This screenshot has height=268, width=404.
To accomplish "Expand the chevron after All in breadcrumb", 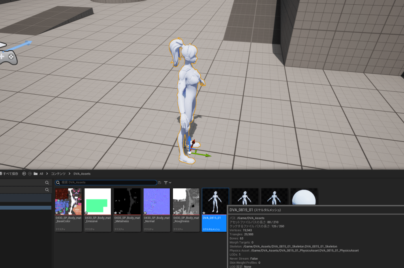I will tap(47, 173).
